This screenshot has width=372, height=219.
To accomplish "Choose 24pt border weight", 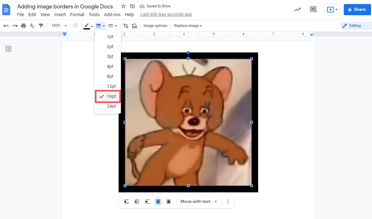I will click(x=111, y=106).
